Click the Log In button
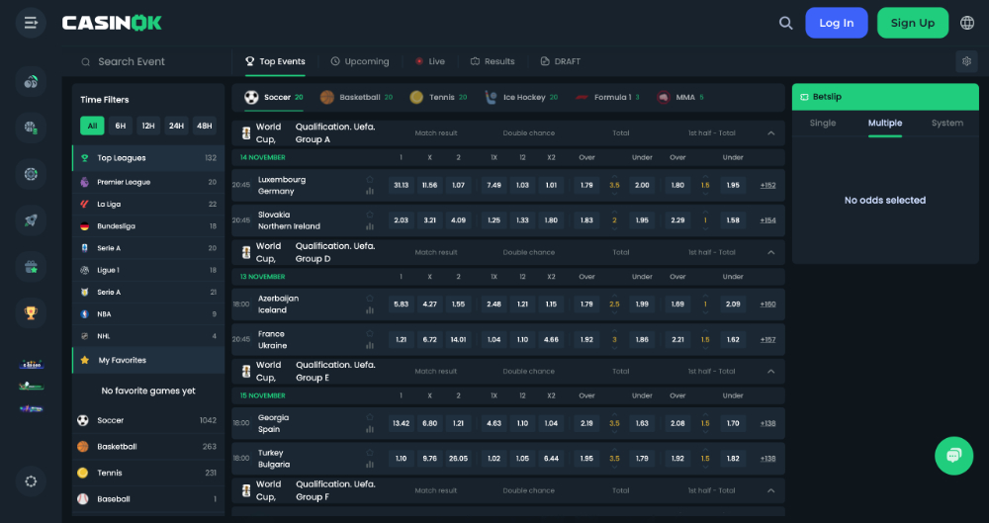 (836, 23)
